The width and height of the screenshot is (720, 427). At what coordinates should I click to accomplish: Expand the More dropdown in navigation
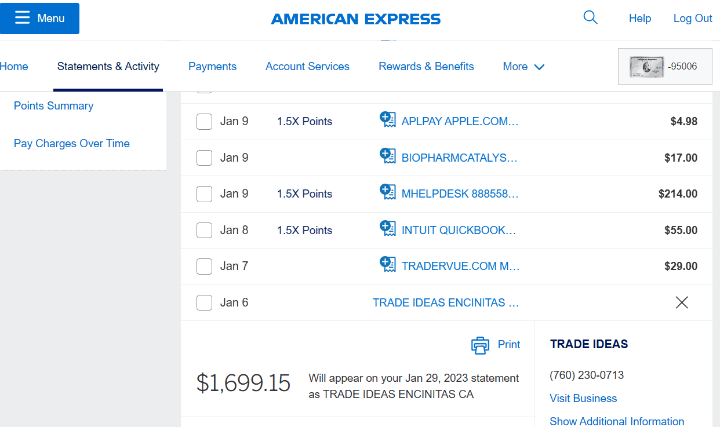pos(523,67)
